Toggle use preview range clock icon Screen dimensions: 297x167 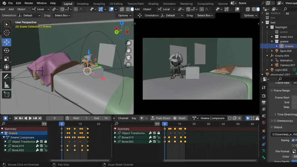click(x=67, y=118)
